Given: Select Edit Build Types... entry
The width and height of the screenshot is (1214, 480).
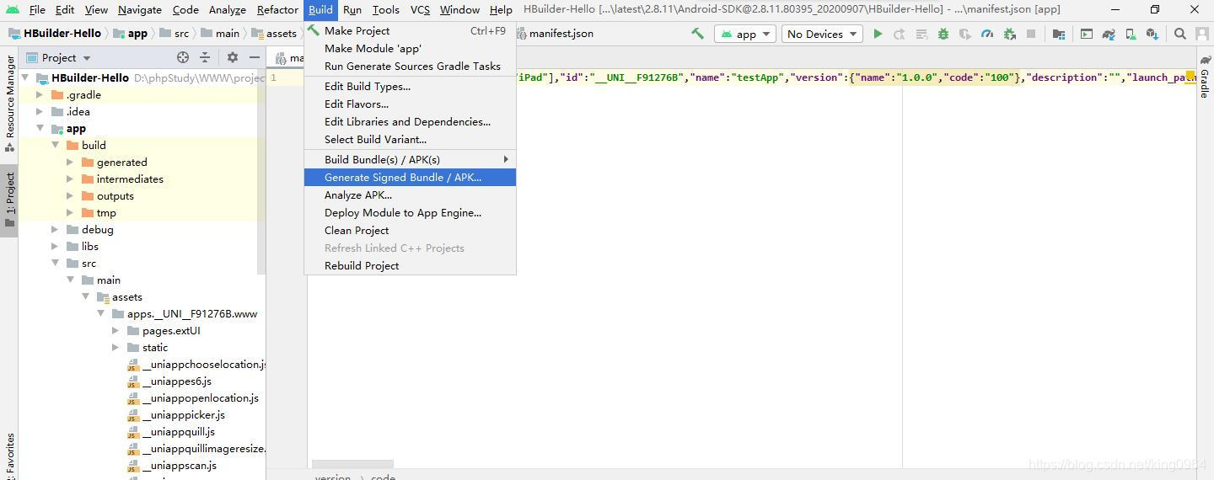Looking at the screenshot, I should 410,86.
